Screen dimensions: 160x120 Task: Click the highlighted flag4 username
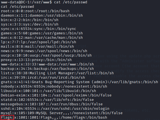[7, 118]
